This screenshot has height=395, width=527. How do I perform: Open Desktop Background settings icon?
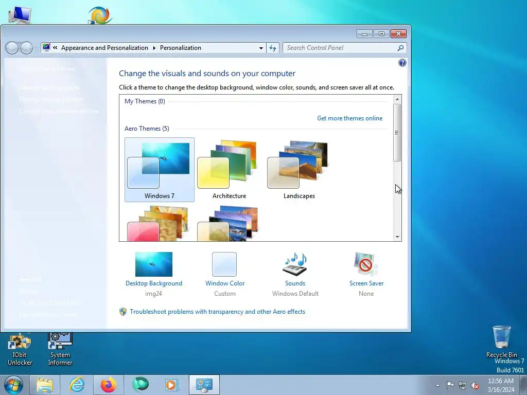[x=153, y=264]
